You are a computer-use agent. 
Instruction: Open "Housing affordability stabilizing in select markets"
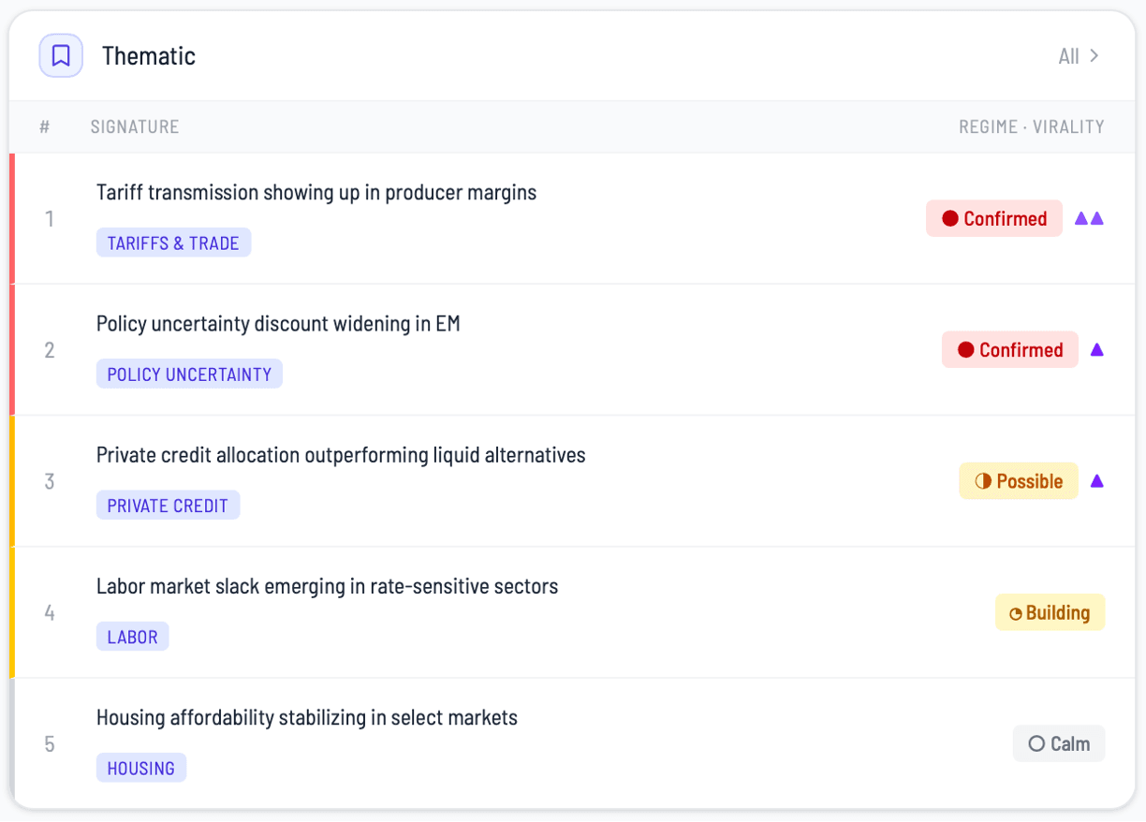(307, 718)
